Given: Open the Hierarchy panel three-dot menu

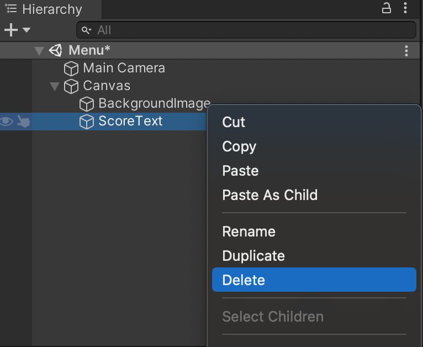Looking at the screenshot, I should pos(406,8).
